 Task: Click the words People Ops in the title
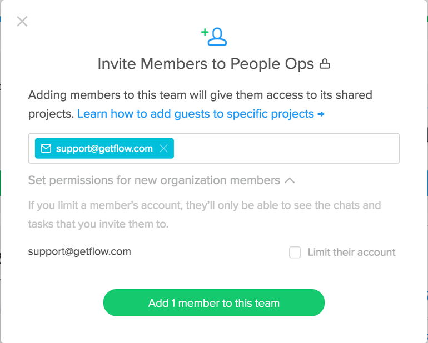(272, 64)
